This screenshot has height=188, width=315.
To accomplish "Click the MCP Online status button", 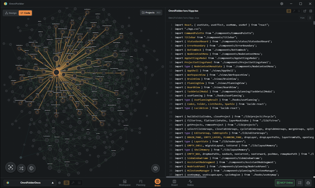I will coord(285,183).
